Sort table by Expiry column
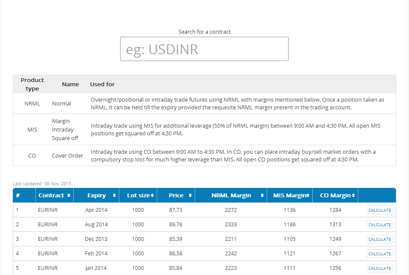 [96, 195]
